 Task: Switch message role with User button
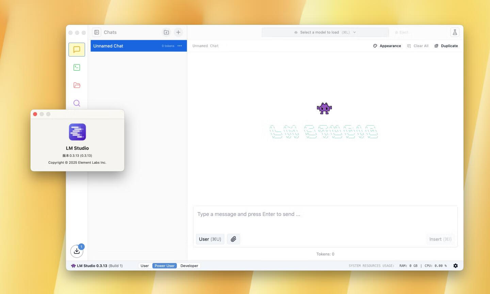210,239
